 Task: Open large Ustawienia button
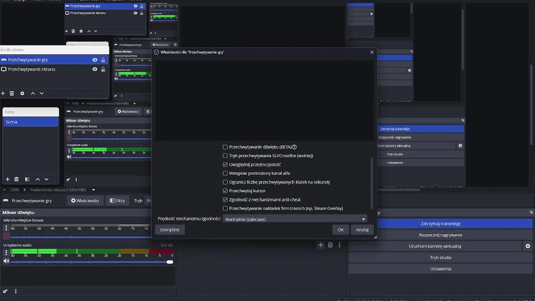(441, 269)
